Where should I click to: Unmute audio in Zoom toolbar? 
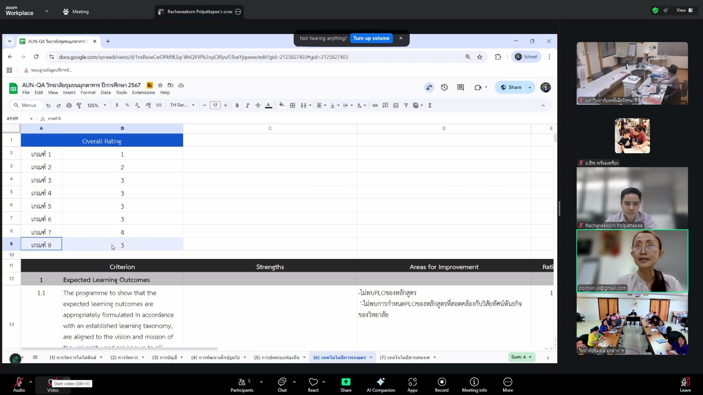19,384
